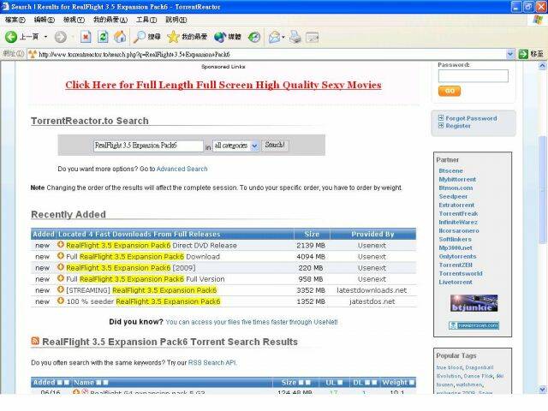Open the RSS Search API link
This screenshot has width=548, height=411.
212,363
